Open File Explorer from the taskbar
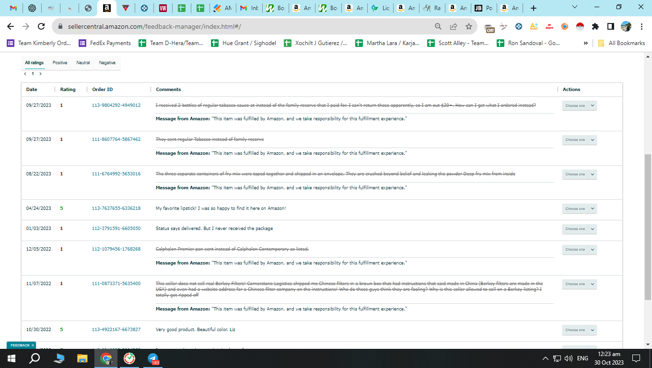The width and height of the screenshot is (652, 368). coord(82,358)
